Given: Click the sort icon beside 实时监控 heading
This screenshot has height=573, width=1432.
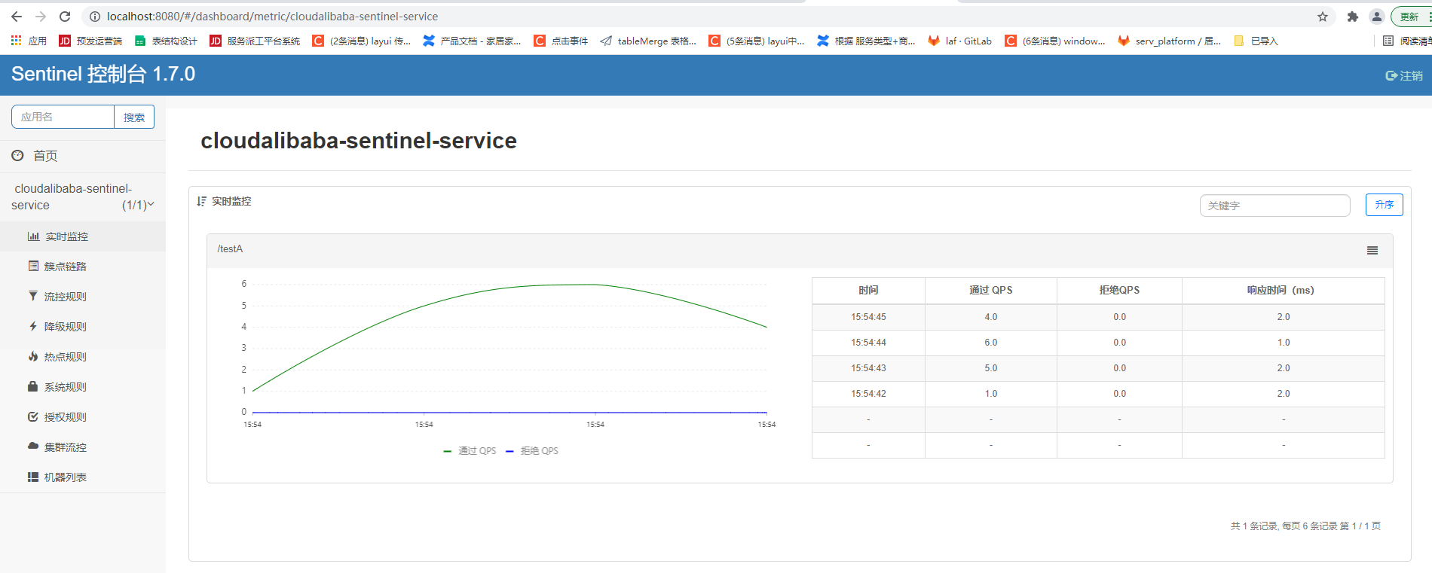Looking at the screenshot, I should point(201,201).
